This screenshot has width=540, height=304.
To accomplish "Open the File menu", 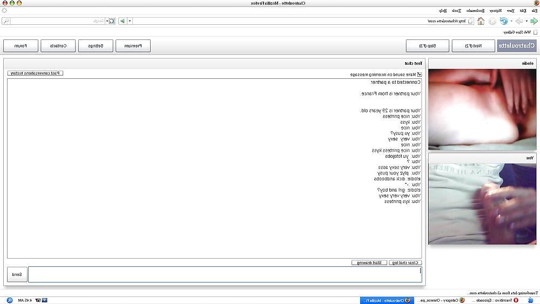I will 534,11.
